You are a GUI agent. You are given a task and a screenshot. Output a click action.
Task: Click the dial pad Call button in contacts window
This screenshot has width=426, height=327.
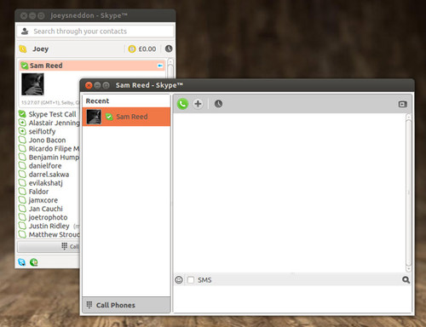click(x=49, y=246)
